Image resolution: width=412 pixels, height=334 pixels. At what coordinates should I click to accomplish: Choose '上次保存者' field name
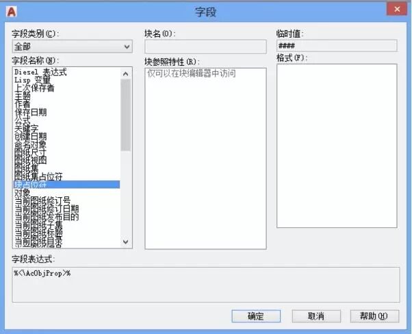(35, 88)
